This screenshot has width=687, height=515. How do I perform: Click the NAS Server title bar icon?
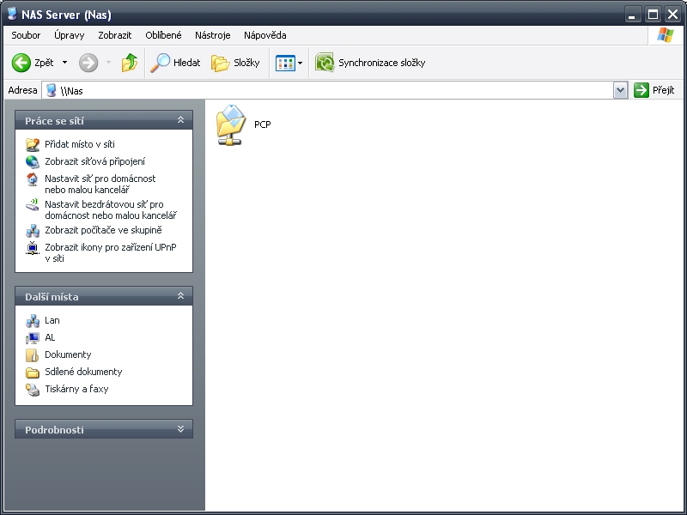pyautogui.click(x=12, y=14)
